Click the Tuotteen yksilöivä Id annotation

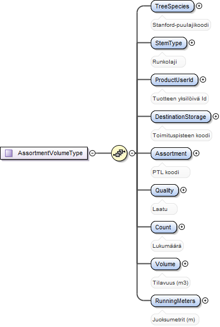(x=180, y=98)
